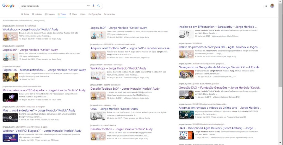Open the on-screen keyboard input tool

pos(88,6)
